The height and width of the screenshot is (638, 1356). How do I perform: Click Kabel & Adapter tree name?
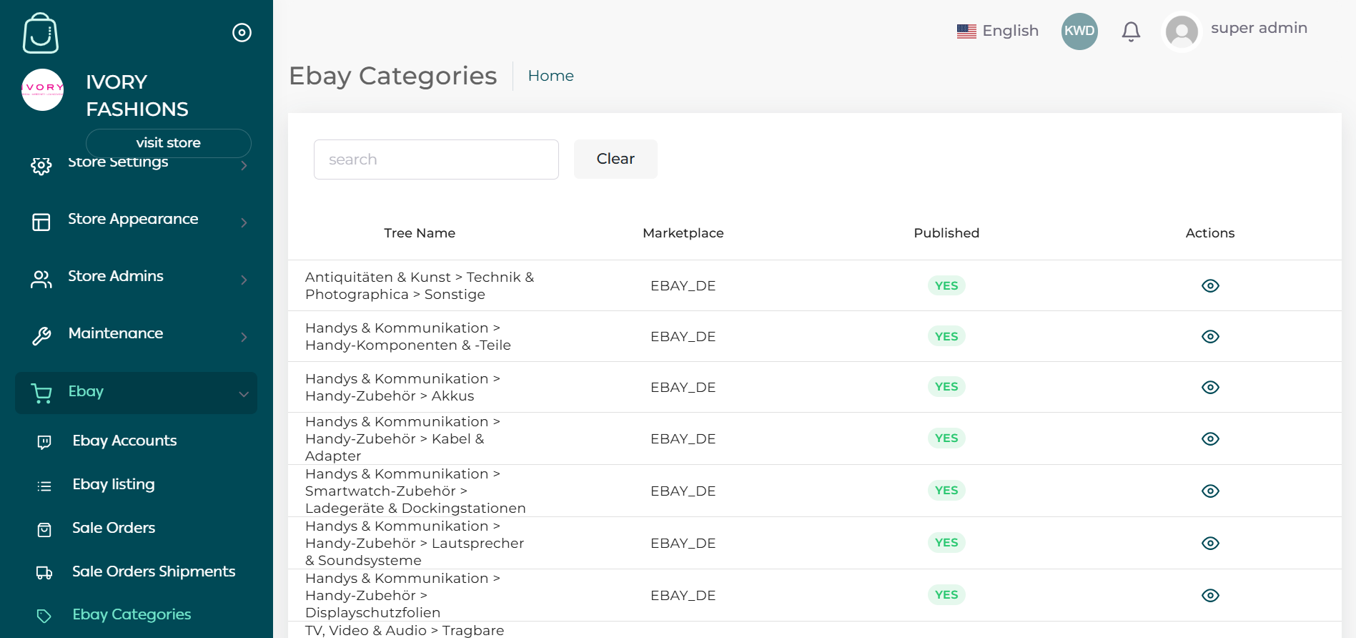coord(402,439)
